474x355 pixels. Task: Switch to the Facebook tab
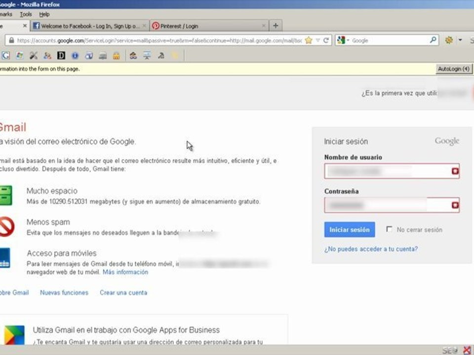tap(90, 26)
